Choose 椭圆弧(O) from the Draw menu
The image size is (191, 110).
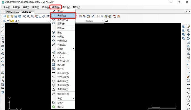pos(63,41)
